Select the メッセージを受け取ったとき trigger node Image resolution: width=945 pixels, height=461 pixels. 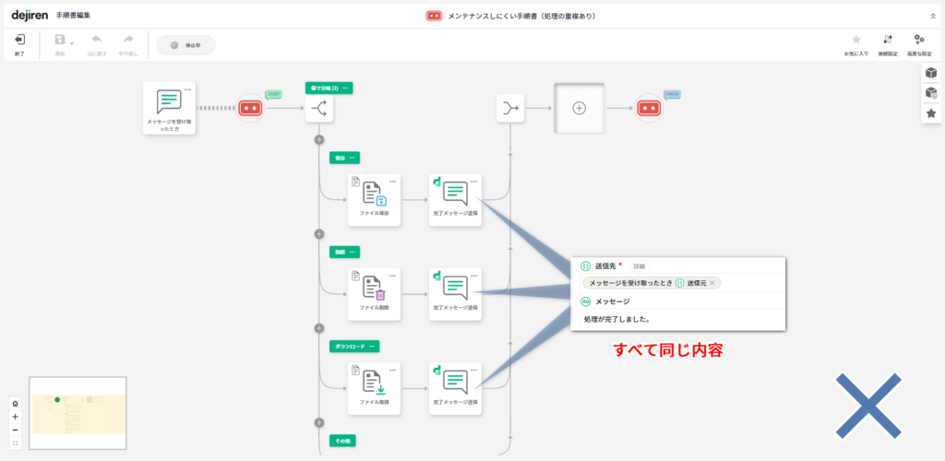click(170, 108)
